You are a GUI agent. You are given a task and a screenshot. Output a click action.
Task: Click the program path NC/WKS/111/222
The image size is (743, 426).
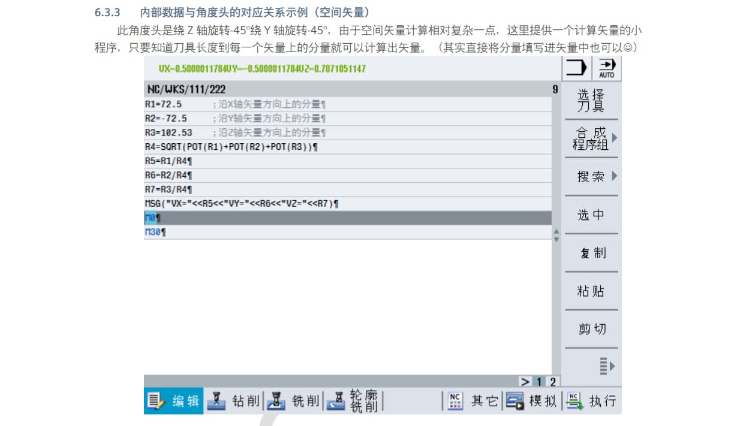coord(186,89)
